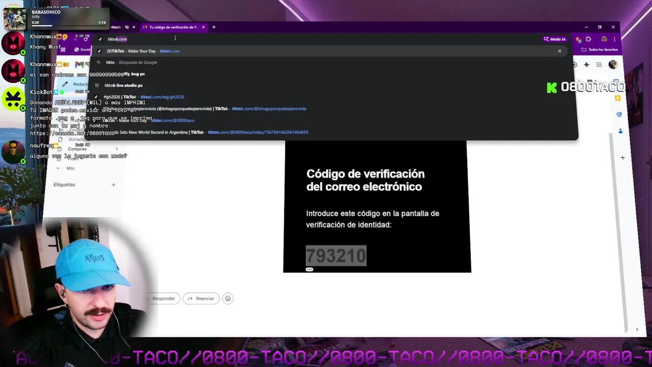Open the Chrome three-dot menu
The height and width of the screenshot is (367, 652).
coord(615,39)
